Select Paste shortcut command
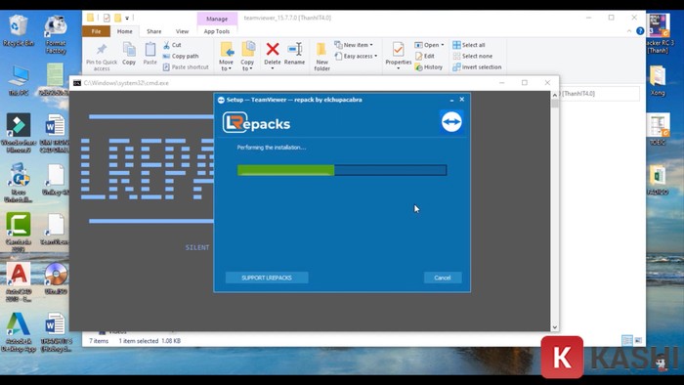The width and height of the screenshot is (684, 385). (x=186, y=67)
